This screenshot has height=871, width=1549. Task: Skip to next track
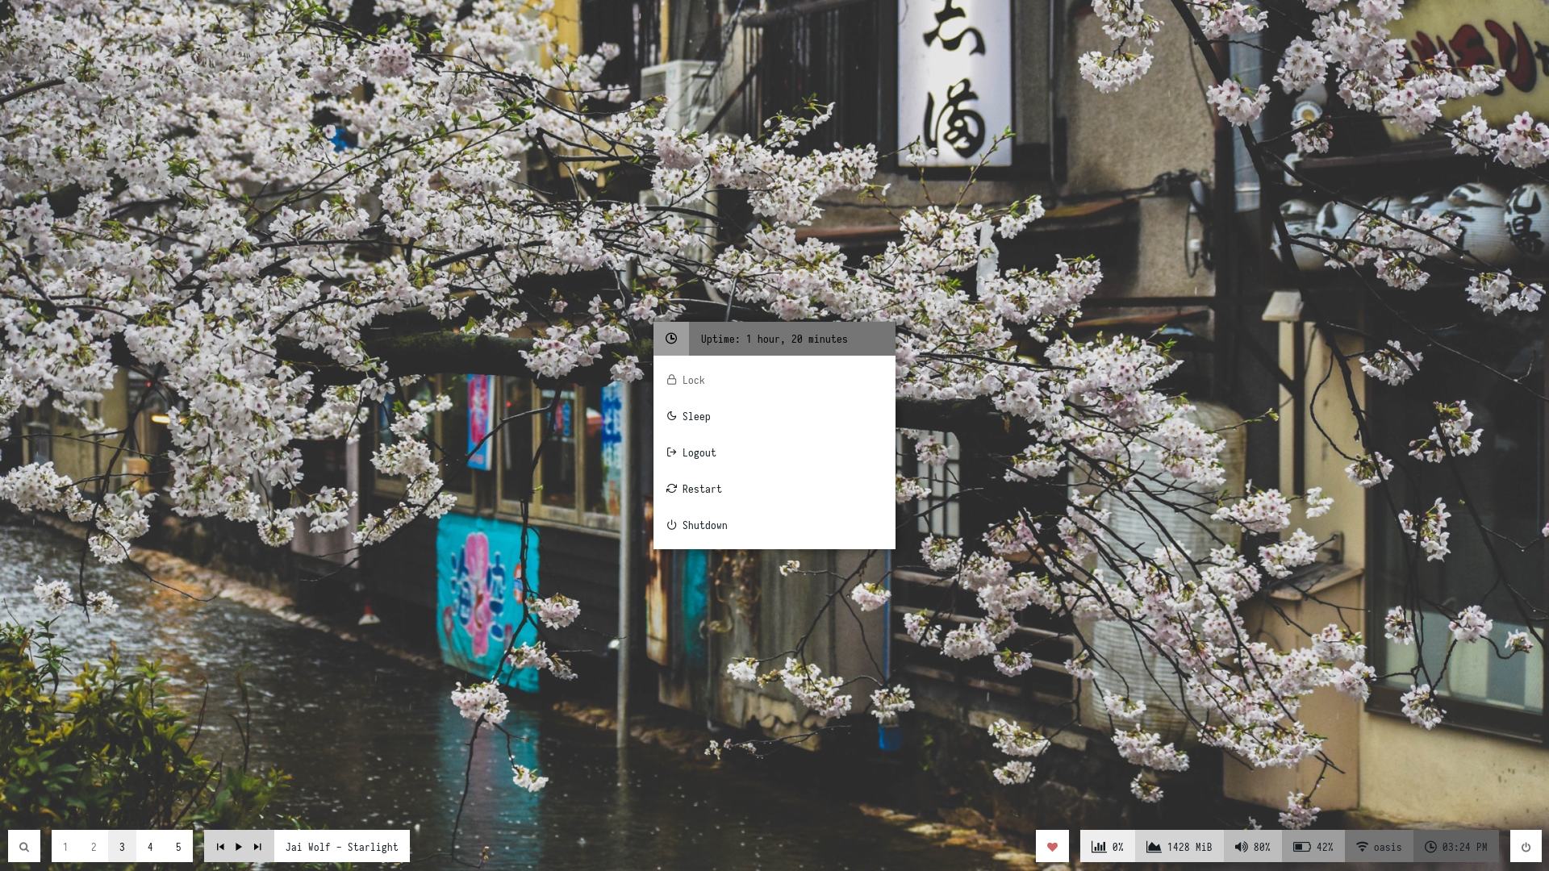click(x=257, y=847)
